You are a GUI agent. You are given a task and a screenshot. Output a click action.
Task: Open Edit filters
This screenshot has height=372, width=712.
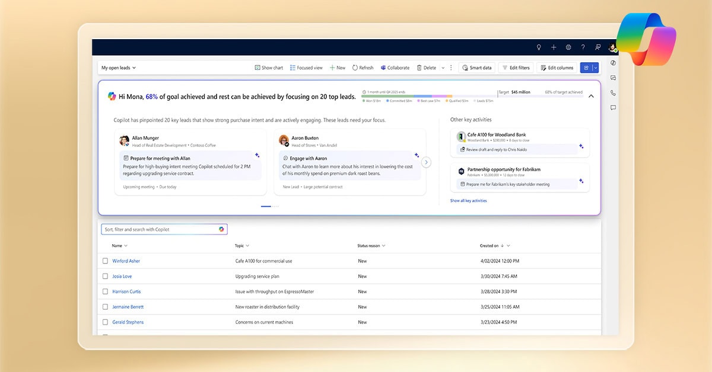(516, 68)
